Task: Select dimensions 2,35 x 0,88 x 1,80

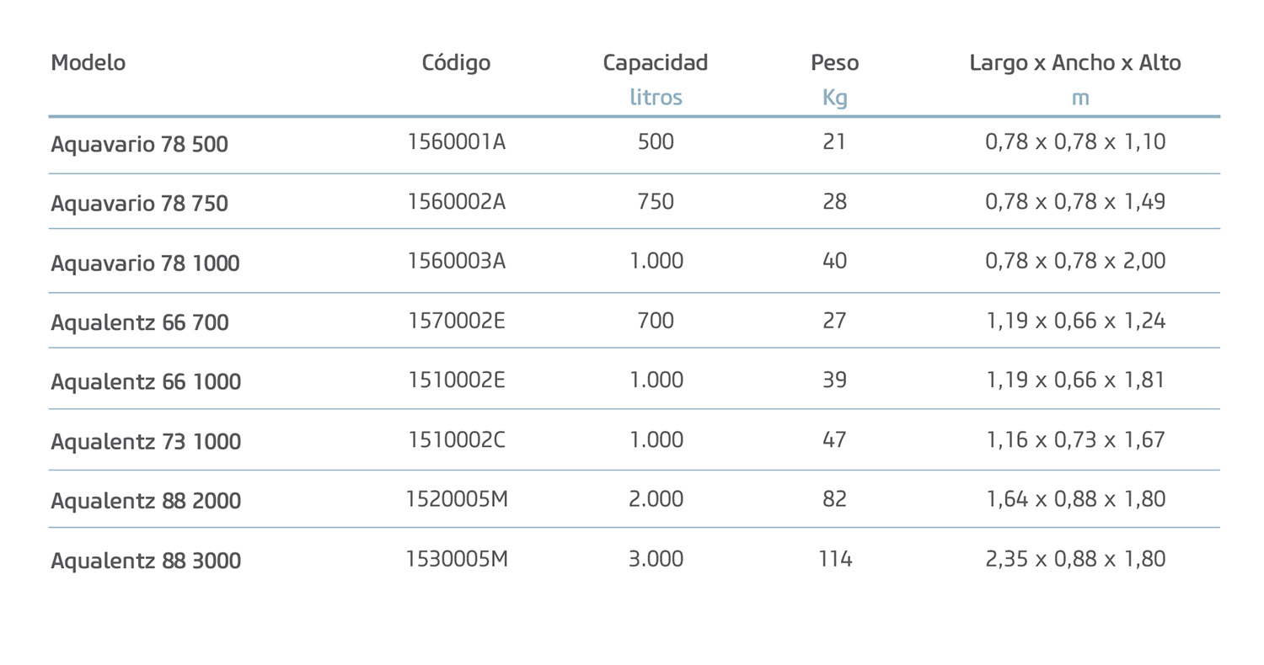Action: point(1075,559)
